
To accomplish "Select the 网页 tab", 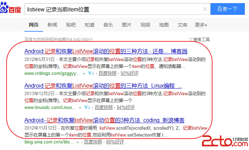I will click(x=34, y=25).
